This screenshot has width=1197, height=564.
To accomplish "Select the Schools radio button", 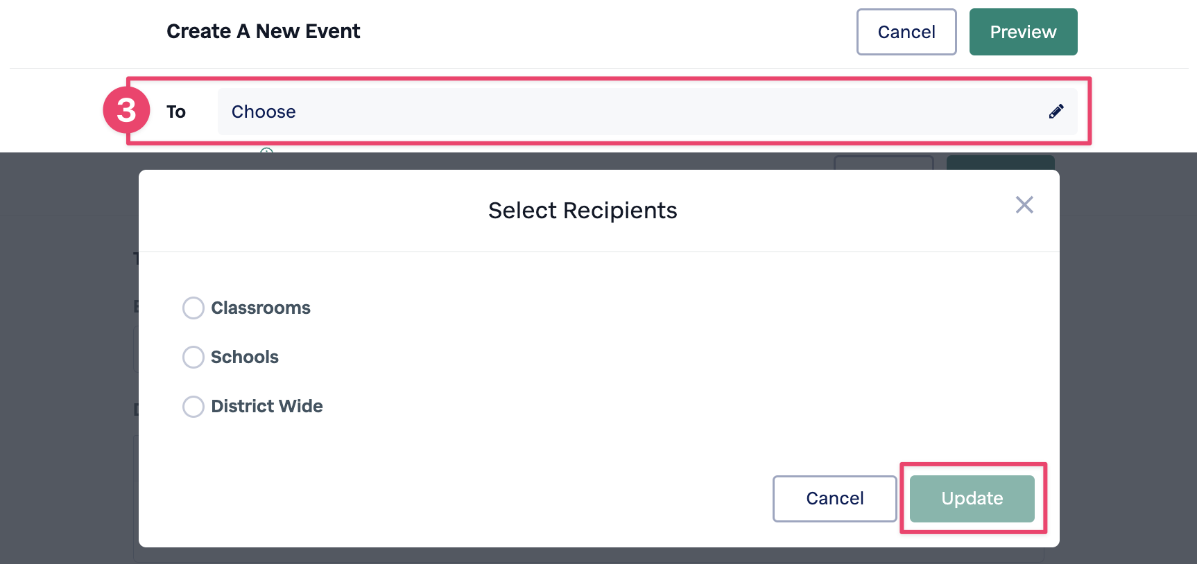I will [193, 357].
